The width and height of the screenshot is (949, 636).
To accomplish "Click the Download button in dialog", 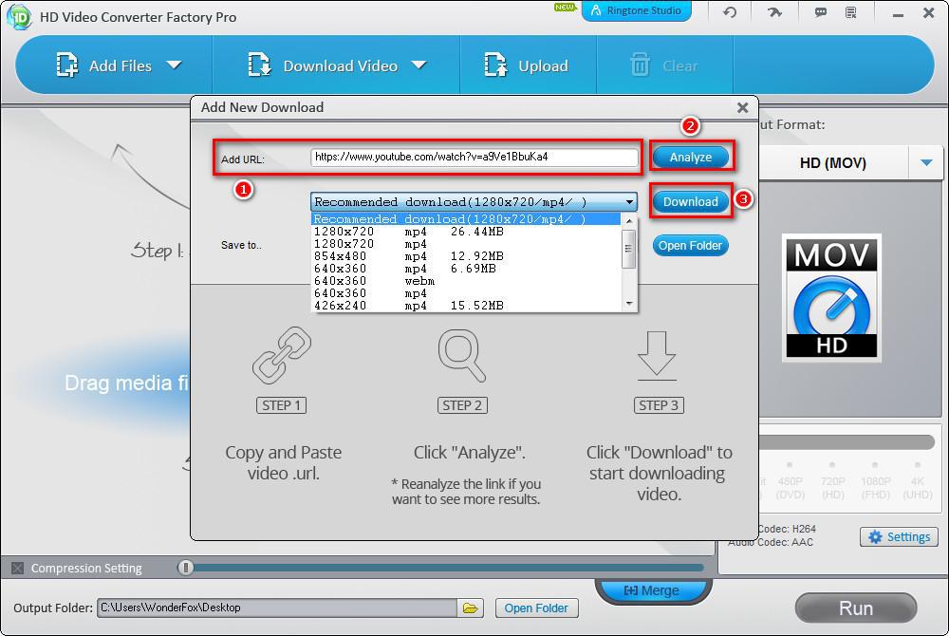I will click(x=690, y=201).
